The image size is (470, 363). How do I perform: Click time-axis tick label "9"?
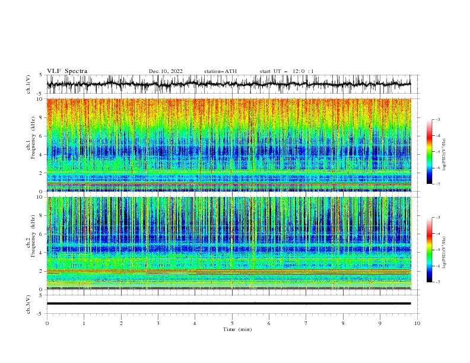click(x=380, y=323)
